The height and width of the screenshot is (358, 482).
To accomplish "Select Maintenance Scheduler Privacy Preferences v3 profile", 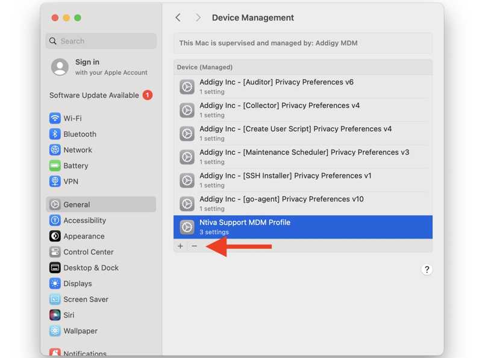I will (303, 157).
